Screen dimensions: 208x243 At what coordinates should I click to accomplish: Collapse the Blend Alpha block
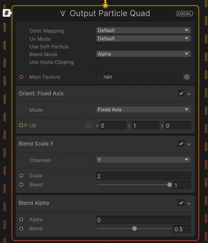coord(189,204)
